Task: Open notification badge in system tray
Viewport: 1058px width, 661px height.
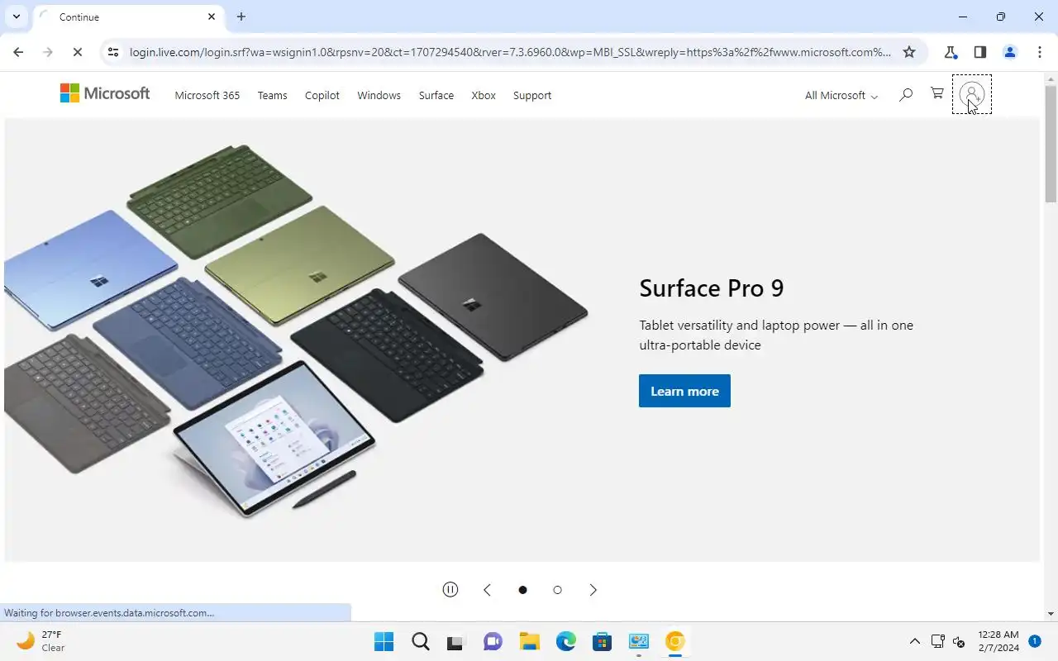Action: coord(1035,640)
